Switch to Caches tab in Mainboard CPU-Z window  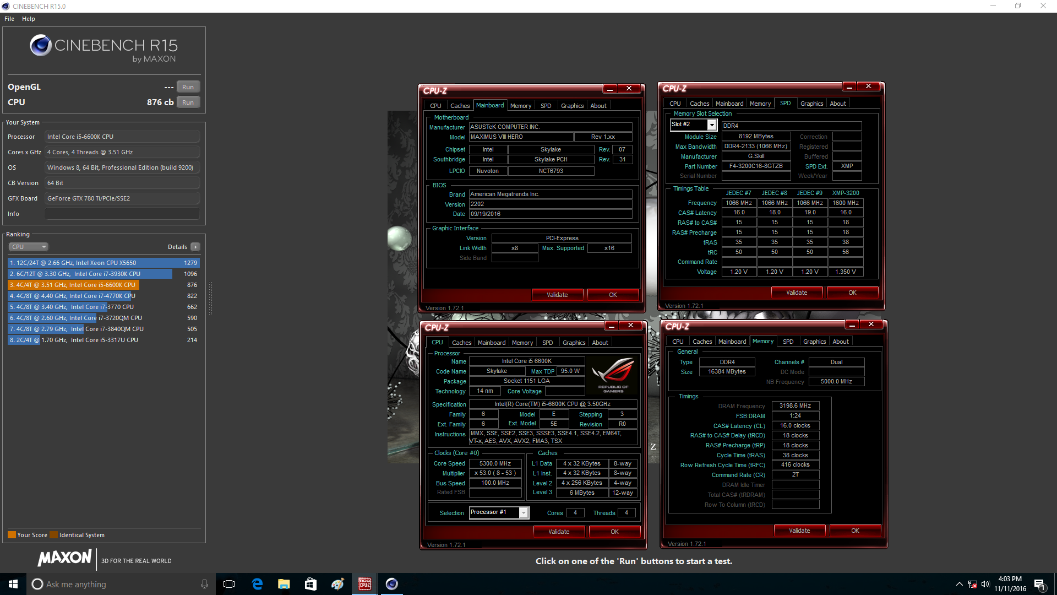coord(460,106)
